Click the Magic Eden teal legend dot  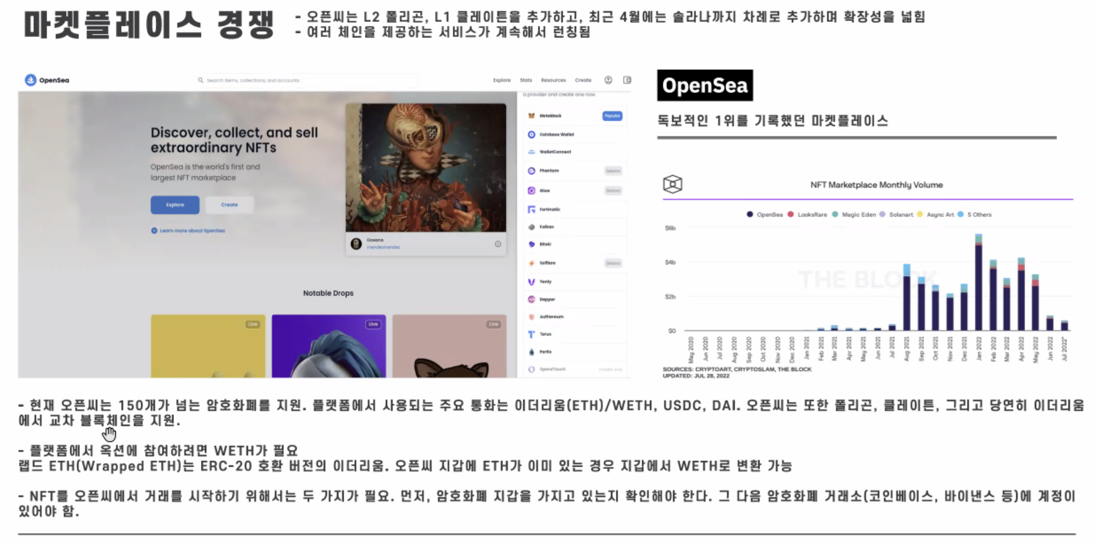835,214
